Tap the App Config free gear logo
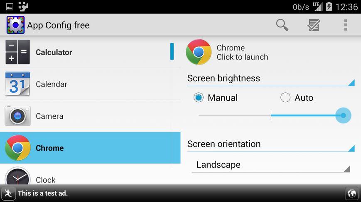 pos(15,25)
